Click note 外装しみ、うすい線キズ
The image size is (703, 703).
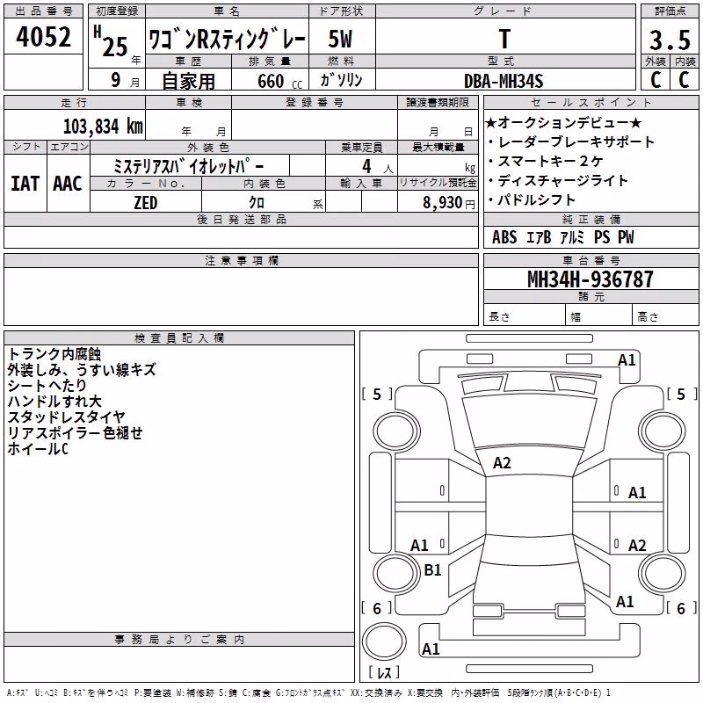coord(82,370)
